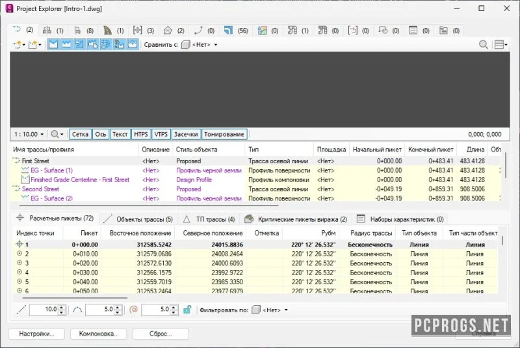Toggle the Тонирование shading option
Viewport: 520px width, 348px height.
coord(224,134)
